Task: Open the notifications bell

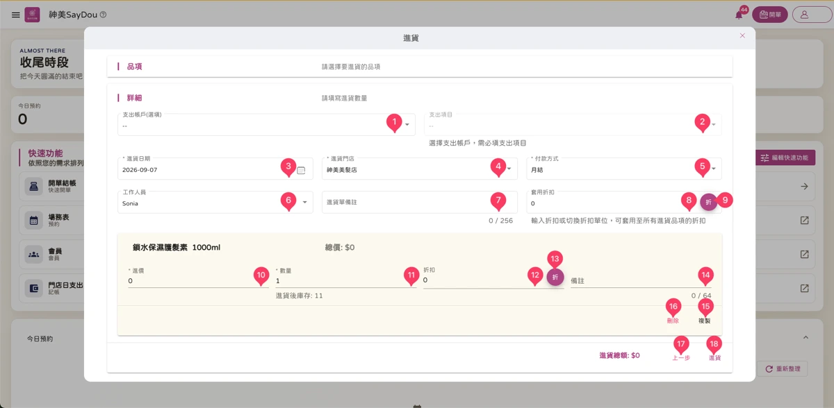Action: pyautogui.click(x=739, y=15)
